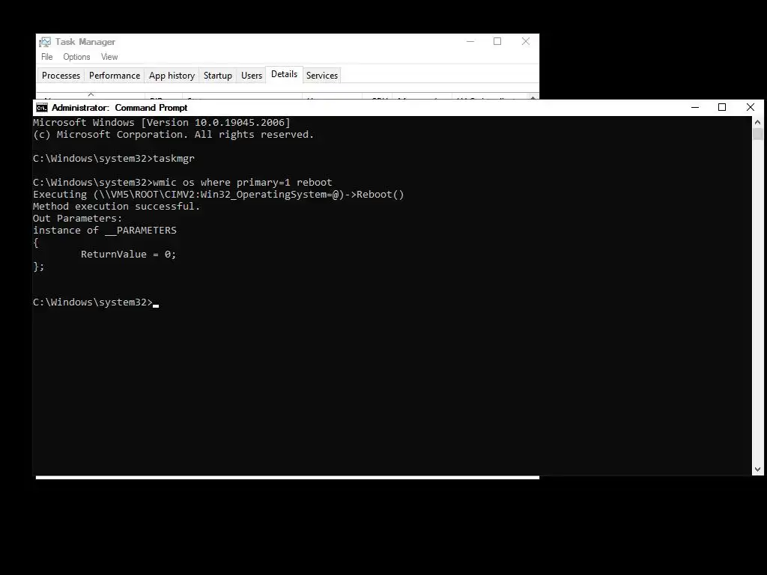Switch to the App history tab
767x575 pixels.
pos(172,76)
